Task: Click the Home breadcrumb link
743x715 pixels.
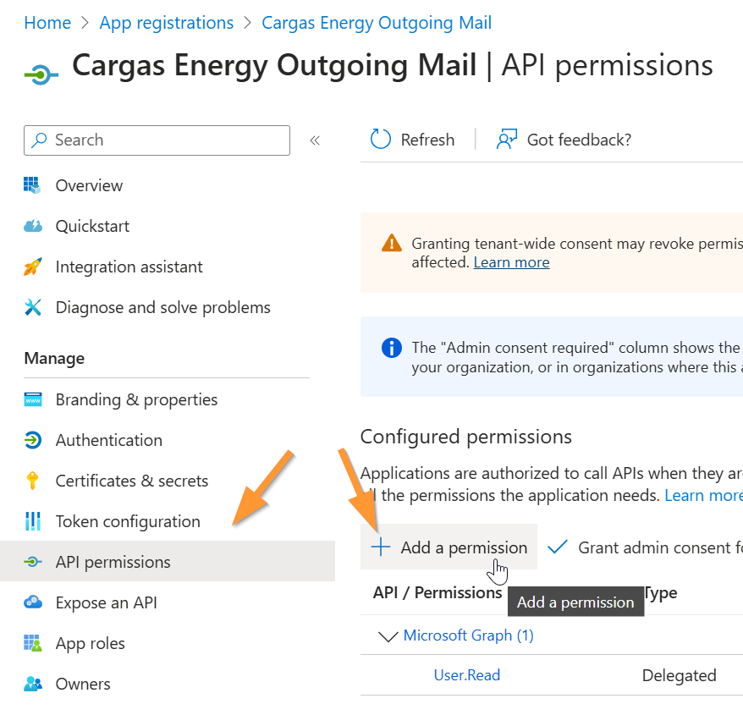Action: 47,23
